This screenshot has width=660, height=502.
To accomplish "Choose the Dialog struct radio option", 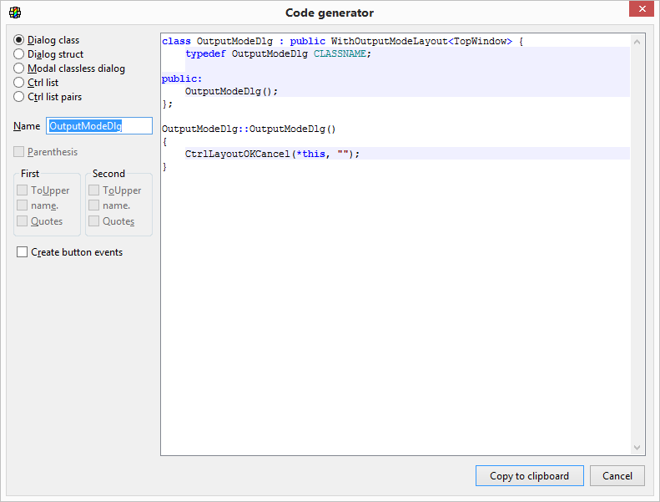I will click(x=19, y=54).
